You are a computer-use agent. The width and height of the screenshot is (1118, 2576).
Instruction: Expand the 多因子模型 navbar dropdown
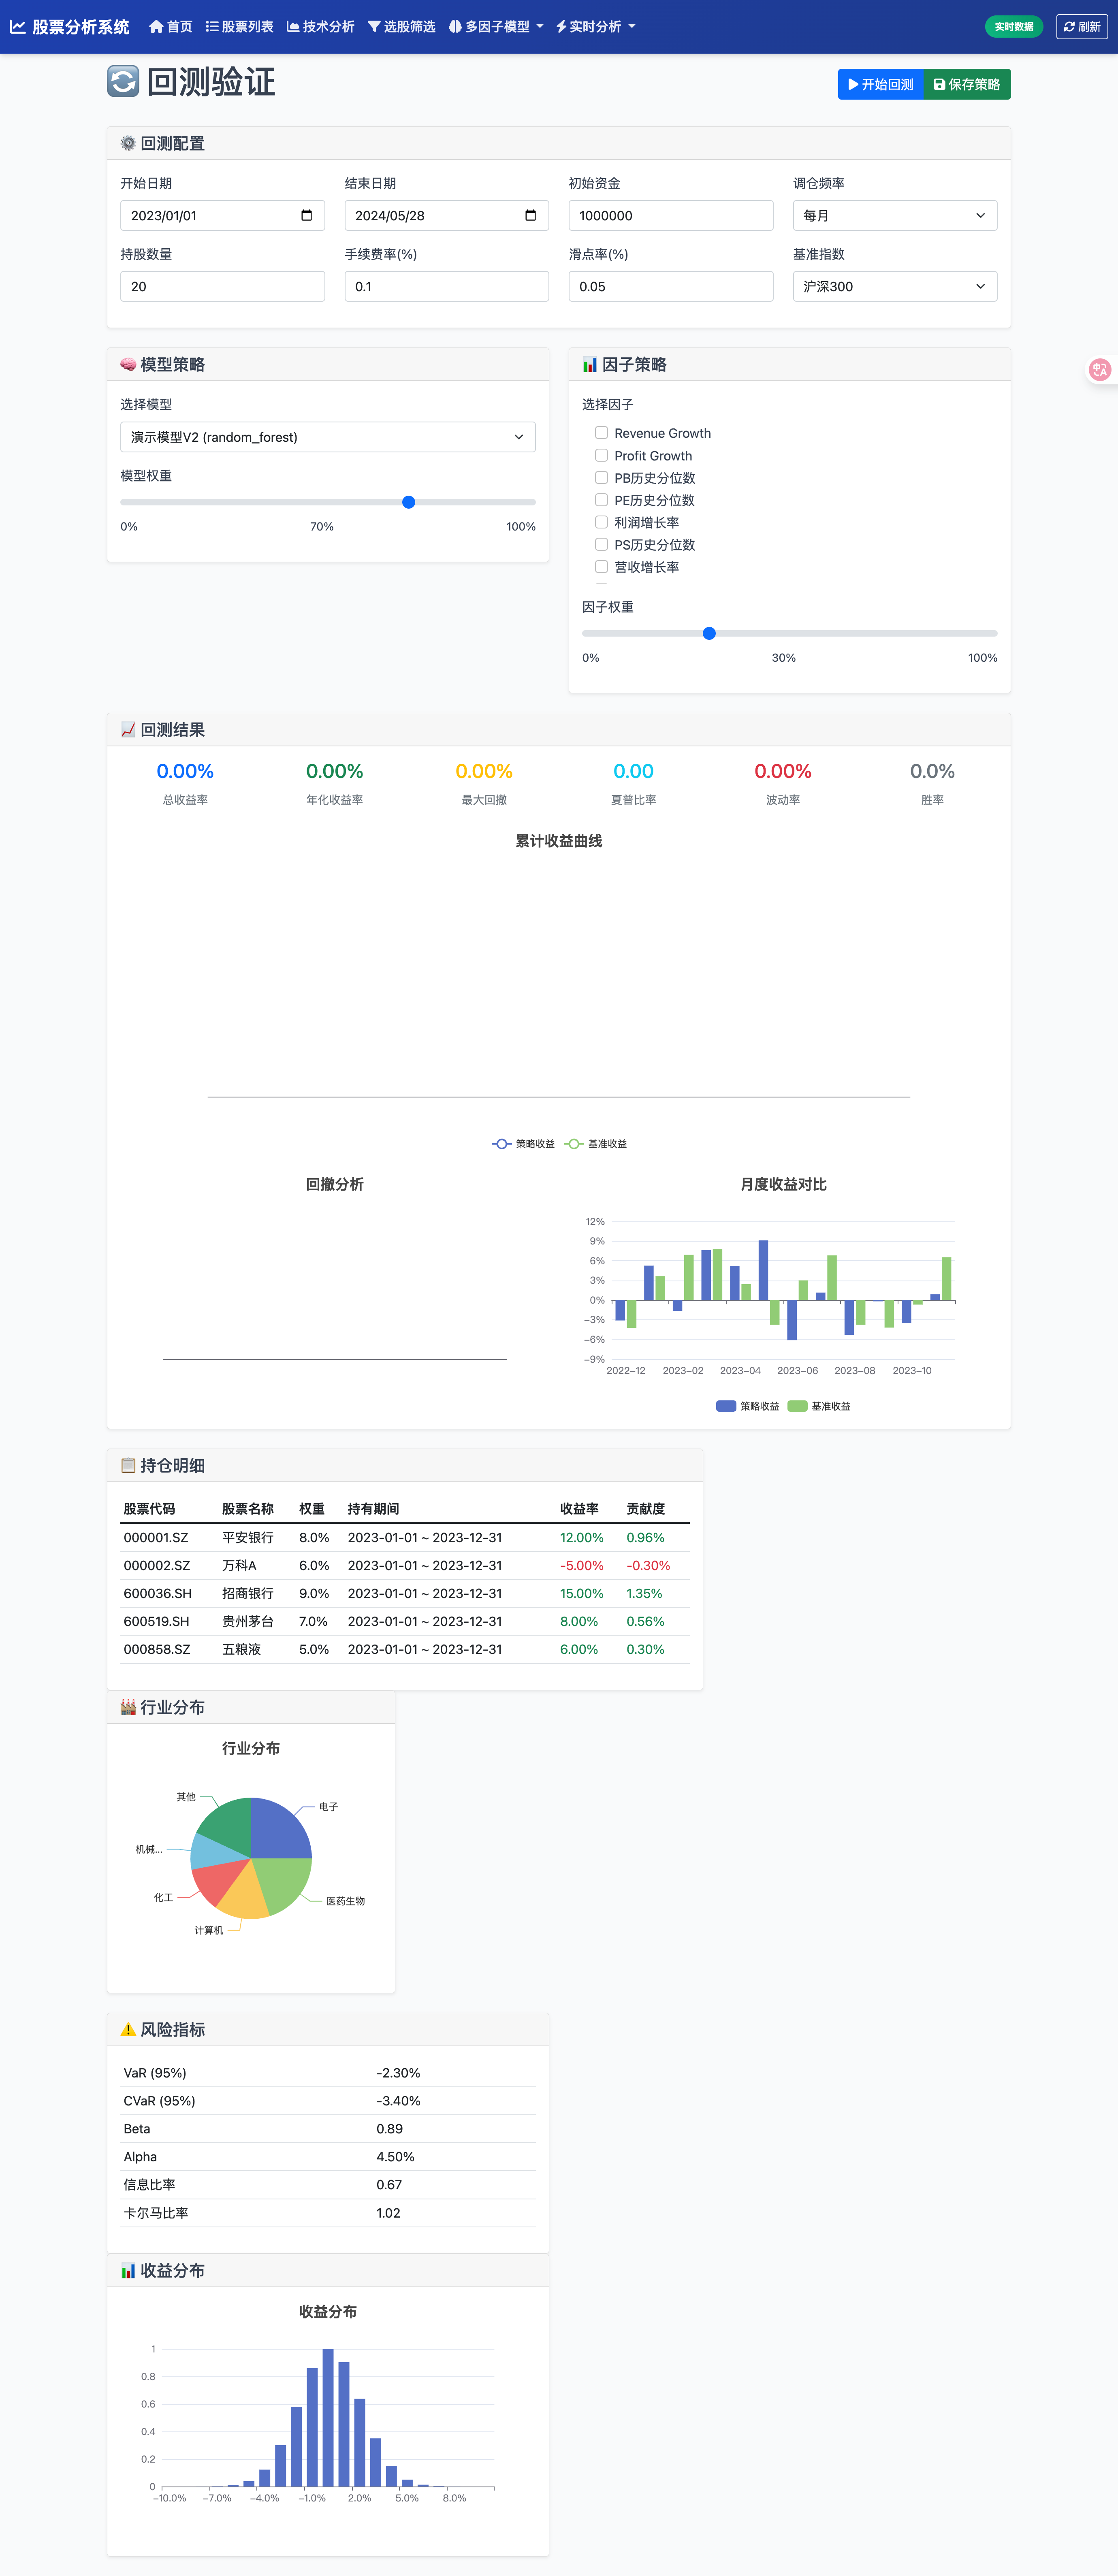[x=496, y=27]
